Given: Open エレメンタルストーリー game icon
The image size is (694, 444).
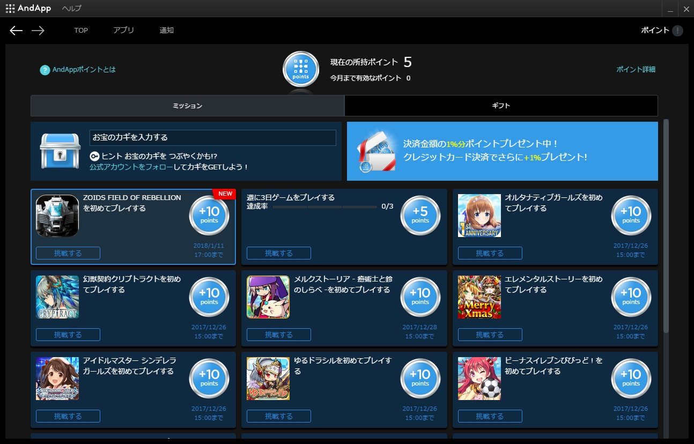Looking at the screenshot, I should coord(479,297).
